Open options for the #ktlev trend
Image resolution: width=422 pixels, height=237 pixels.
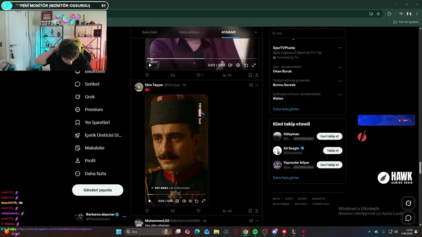340,95
